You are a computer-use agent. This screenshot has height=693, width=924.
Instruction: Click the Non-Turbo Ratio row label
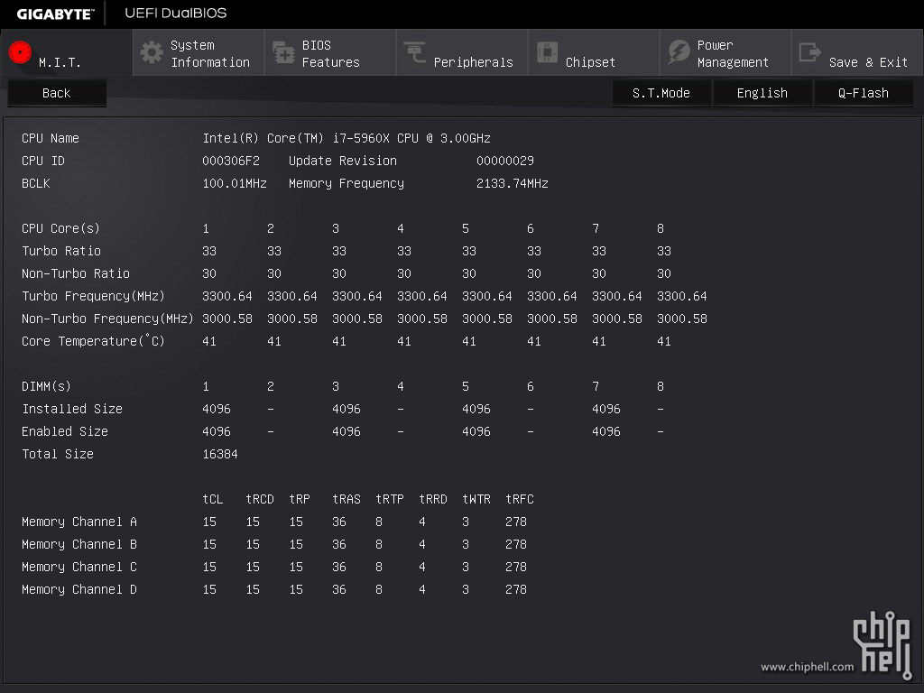[76, 273]
